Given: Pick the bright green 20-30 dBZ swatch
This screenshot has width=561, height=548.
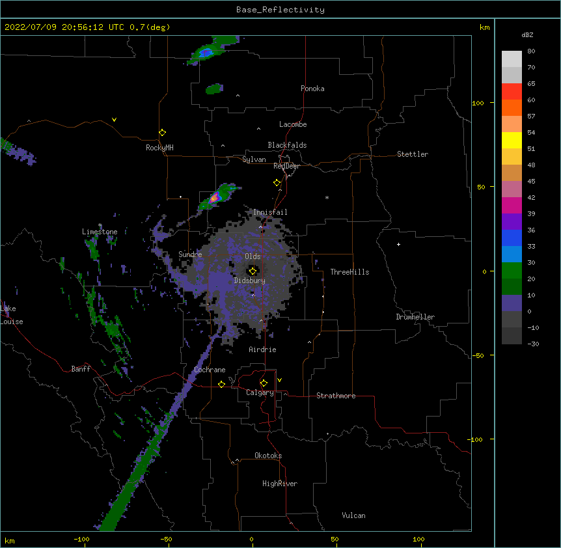Looking at the screenshot, I should click(x=512, y=271).
